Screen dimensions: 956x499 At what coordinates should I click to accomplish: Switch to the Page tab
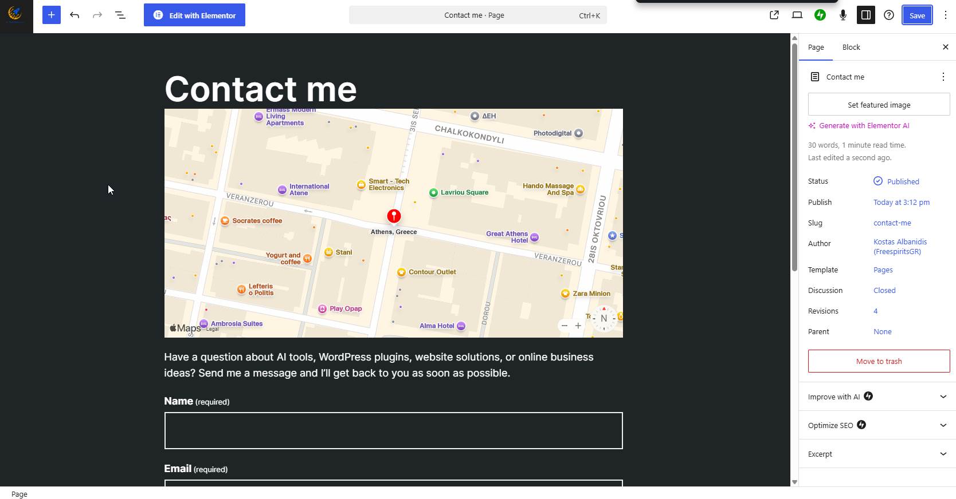(x=816, y=47)
